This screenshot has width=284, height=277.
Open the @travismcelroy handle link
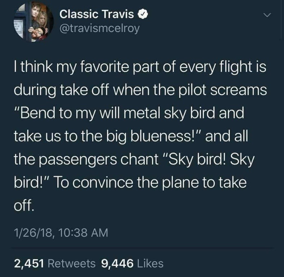[x=100, y=28]
